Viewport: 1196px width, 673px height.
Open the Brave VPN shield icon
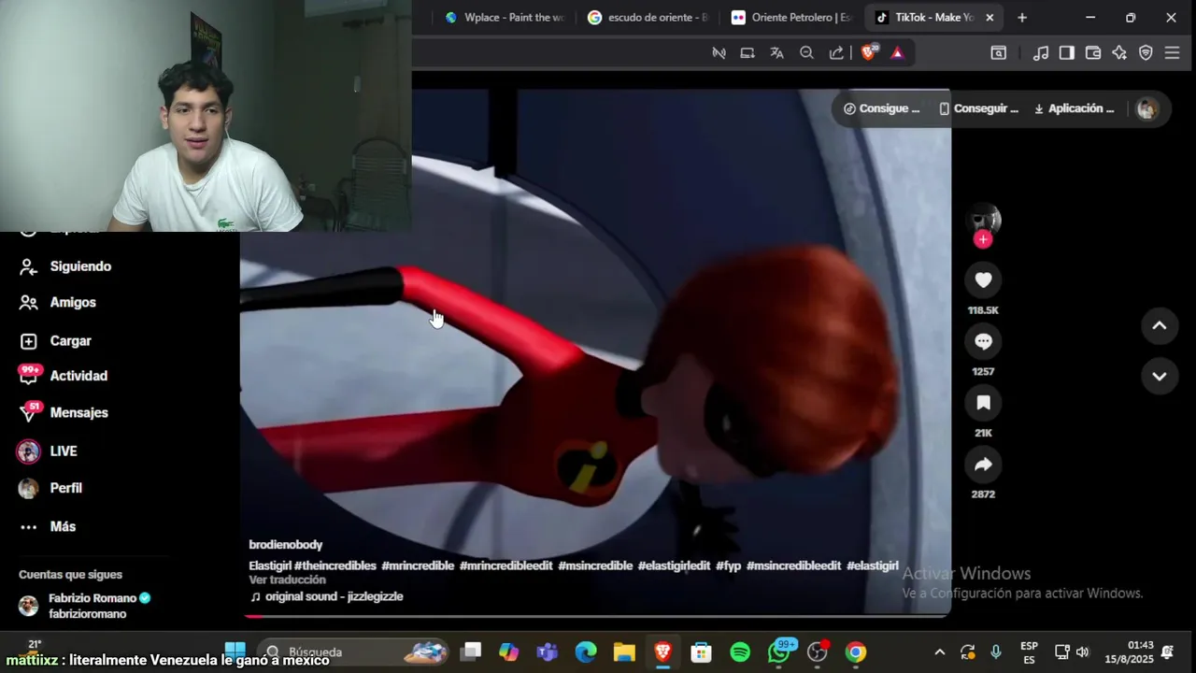tap(1146, 53)
